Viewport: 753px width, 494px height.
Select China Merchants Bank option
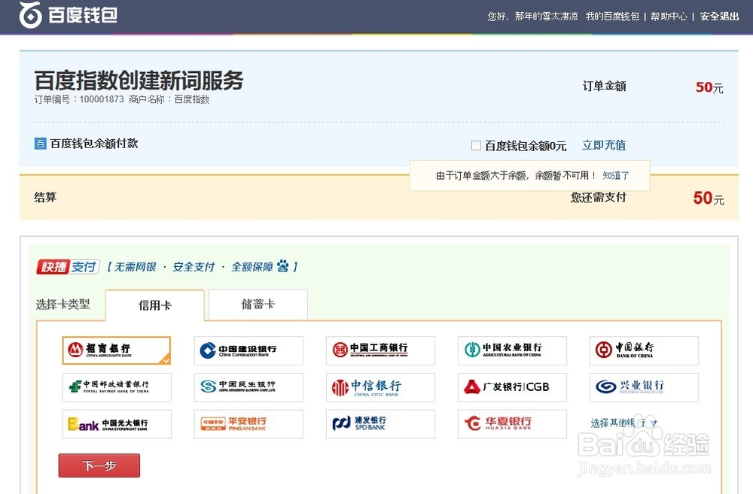coord(117,350)
